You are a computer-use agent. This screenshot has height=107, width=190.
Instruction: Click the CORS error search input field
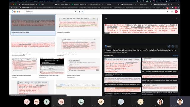coord(49,12)
